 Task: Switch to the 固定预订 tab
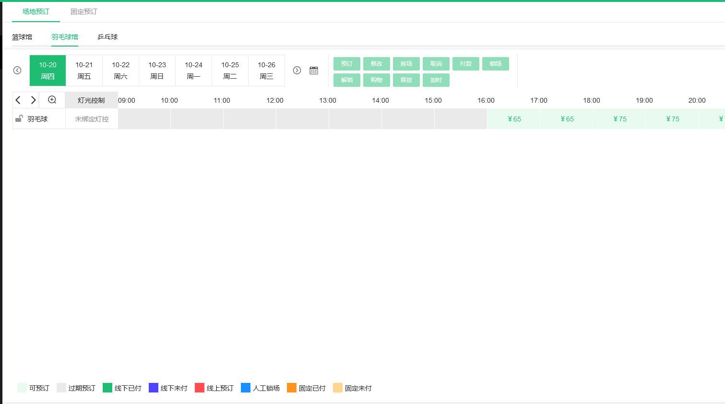[84, 12]
